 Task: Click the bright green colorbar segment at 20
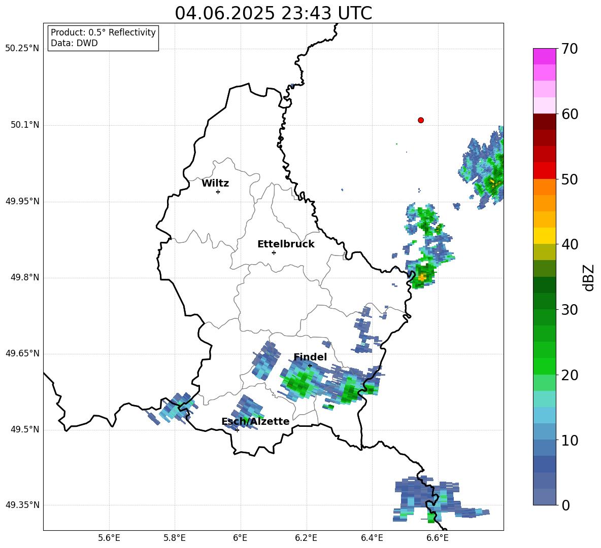click(544, 366)
